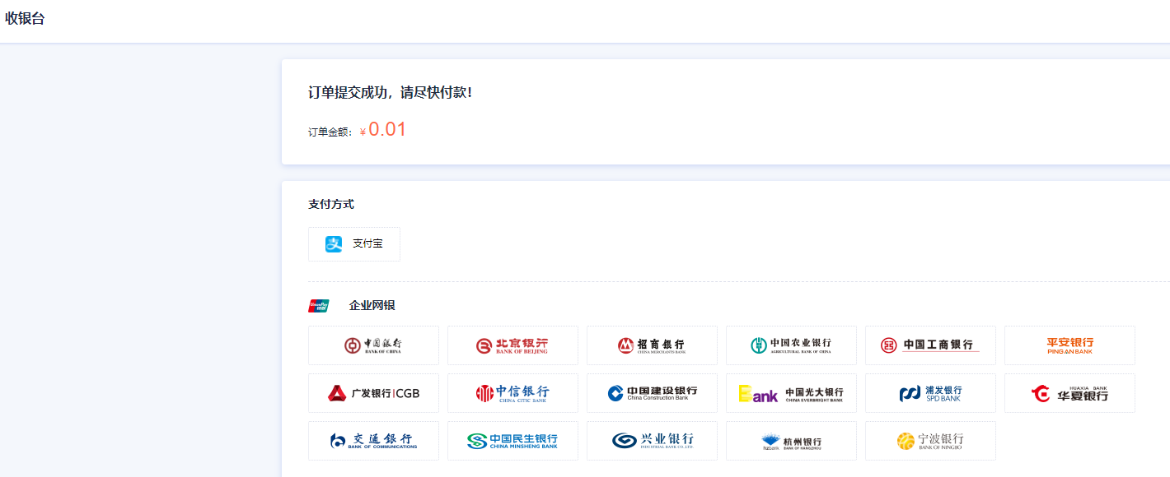Pick SPD Bank (浦发银行) option
This screenshot has width=1170, height=477.
point(930,393)
